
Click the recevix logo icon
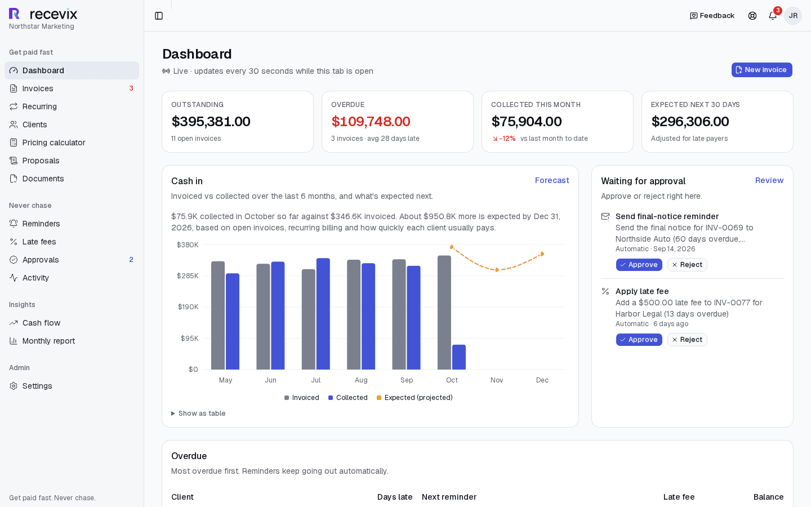point(14,14)
